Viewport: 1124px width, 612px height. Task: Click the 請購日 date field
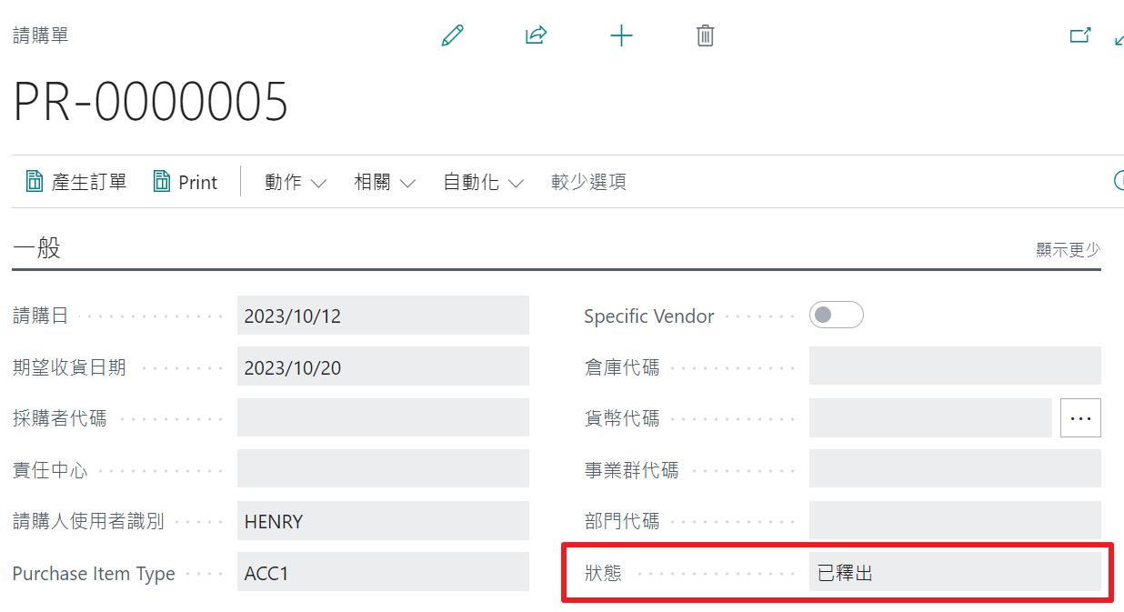[x=383, y=315]
